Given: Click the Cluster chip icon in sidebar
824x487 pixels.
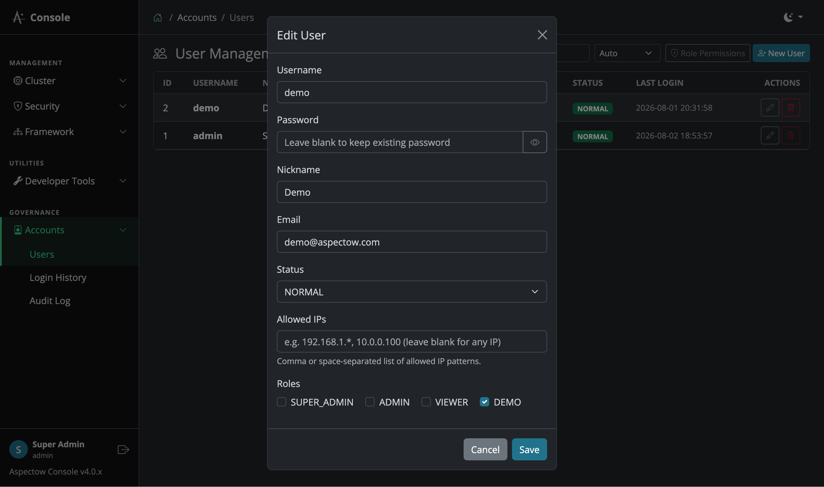Looking at the screenshot, I should [18, 81].
